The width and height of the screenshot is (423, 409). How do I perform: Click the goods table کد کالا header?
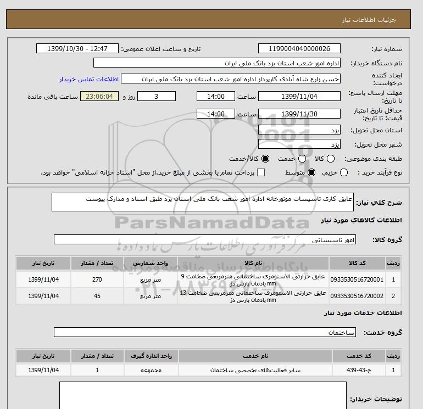357,263
